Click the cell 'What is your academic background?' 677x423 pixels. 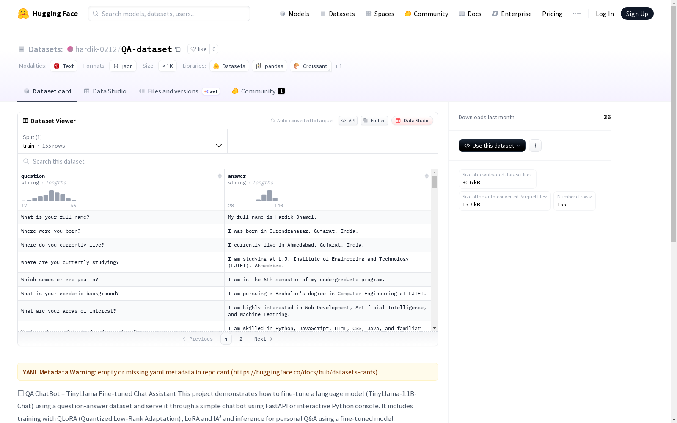pos(121,294)
